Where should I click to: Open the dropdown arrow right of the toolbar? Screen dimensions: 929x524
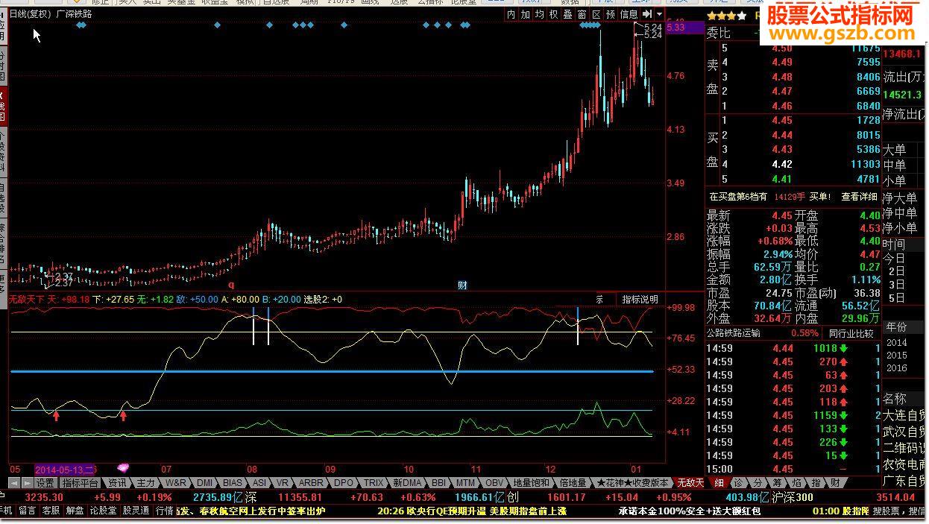pos(660,14)
